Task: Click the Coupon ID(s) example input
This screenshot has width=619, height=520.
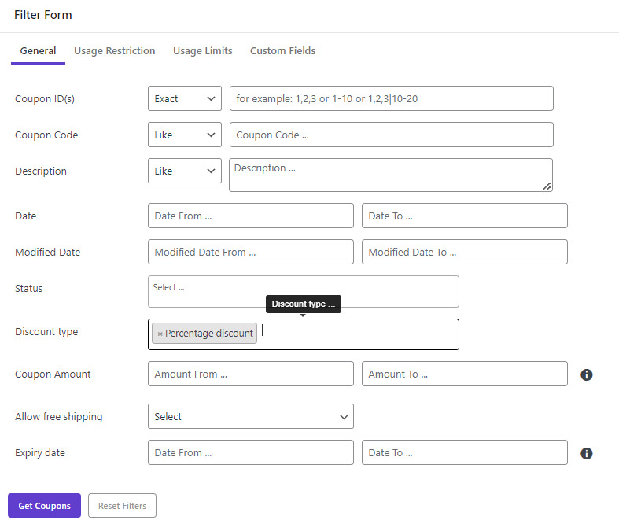Action: point(391,98)
